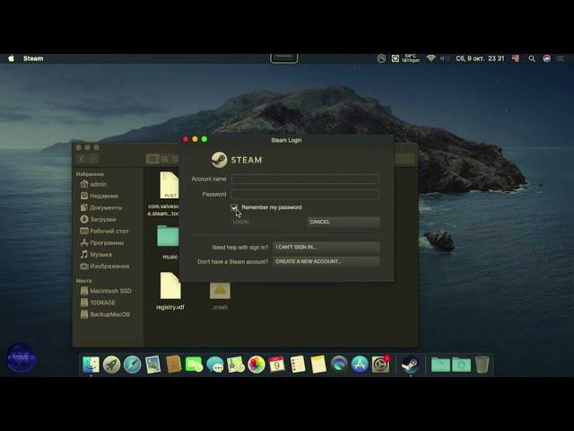Click the I CAN'T SIGN IN button

click(x=326, y=248)
